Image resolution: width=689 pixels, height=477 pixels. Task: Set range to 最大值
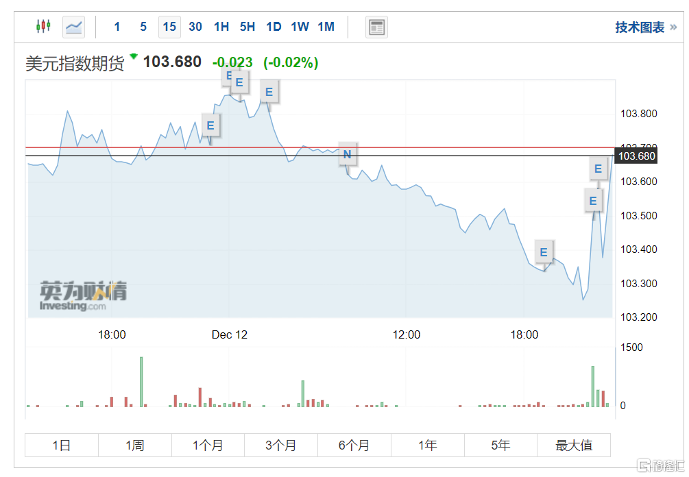point(574,445)
